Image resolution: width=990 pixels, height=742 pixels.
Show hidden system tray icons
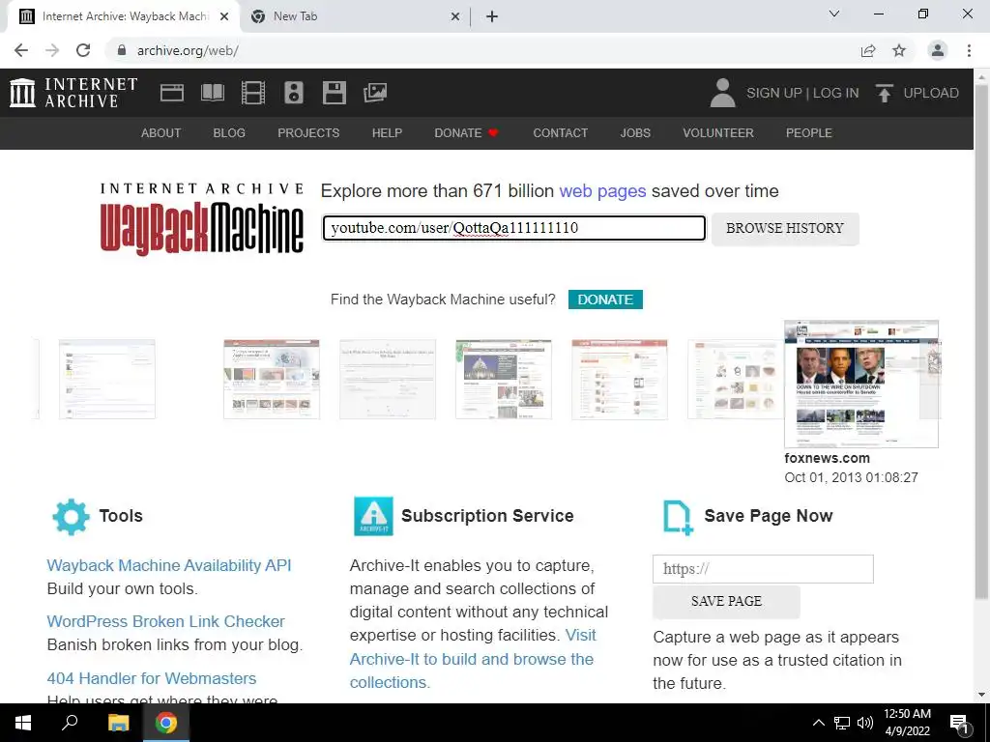(818, 723)
